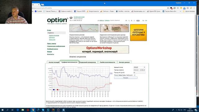Show hidden system tray icons
The image size is (199, 112).
pyautogui.click(x=177, y=110)
